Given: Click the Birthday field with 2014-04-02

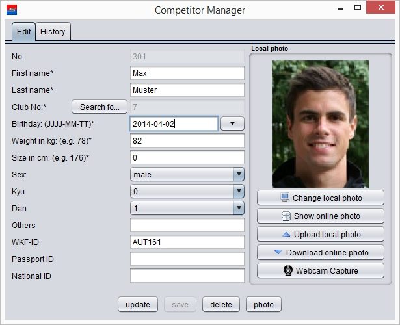Looking at the screenshot, I should point(174,124).
